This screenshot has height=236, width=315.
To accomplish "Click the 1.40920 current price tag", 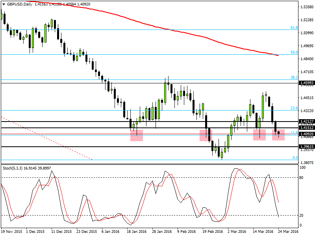I will pos(307,134).
